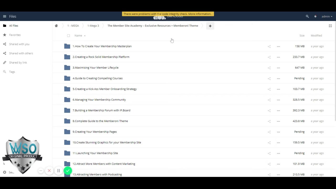Cancel recording with red X button

[49, 171]
